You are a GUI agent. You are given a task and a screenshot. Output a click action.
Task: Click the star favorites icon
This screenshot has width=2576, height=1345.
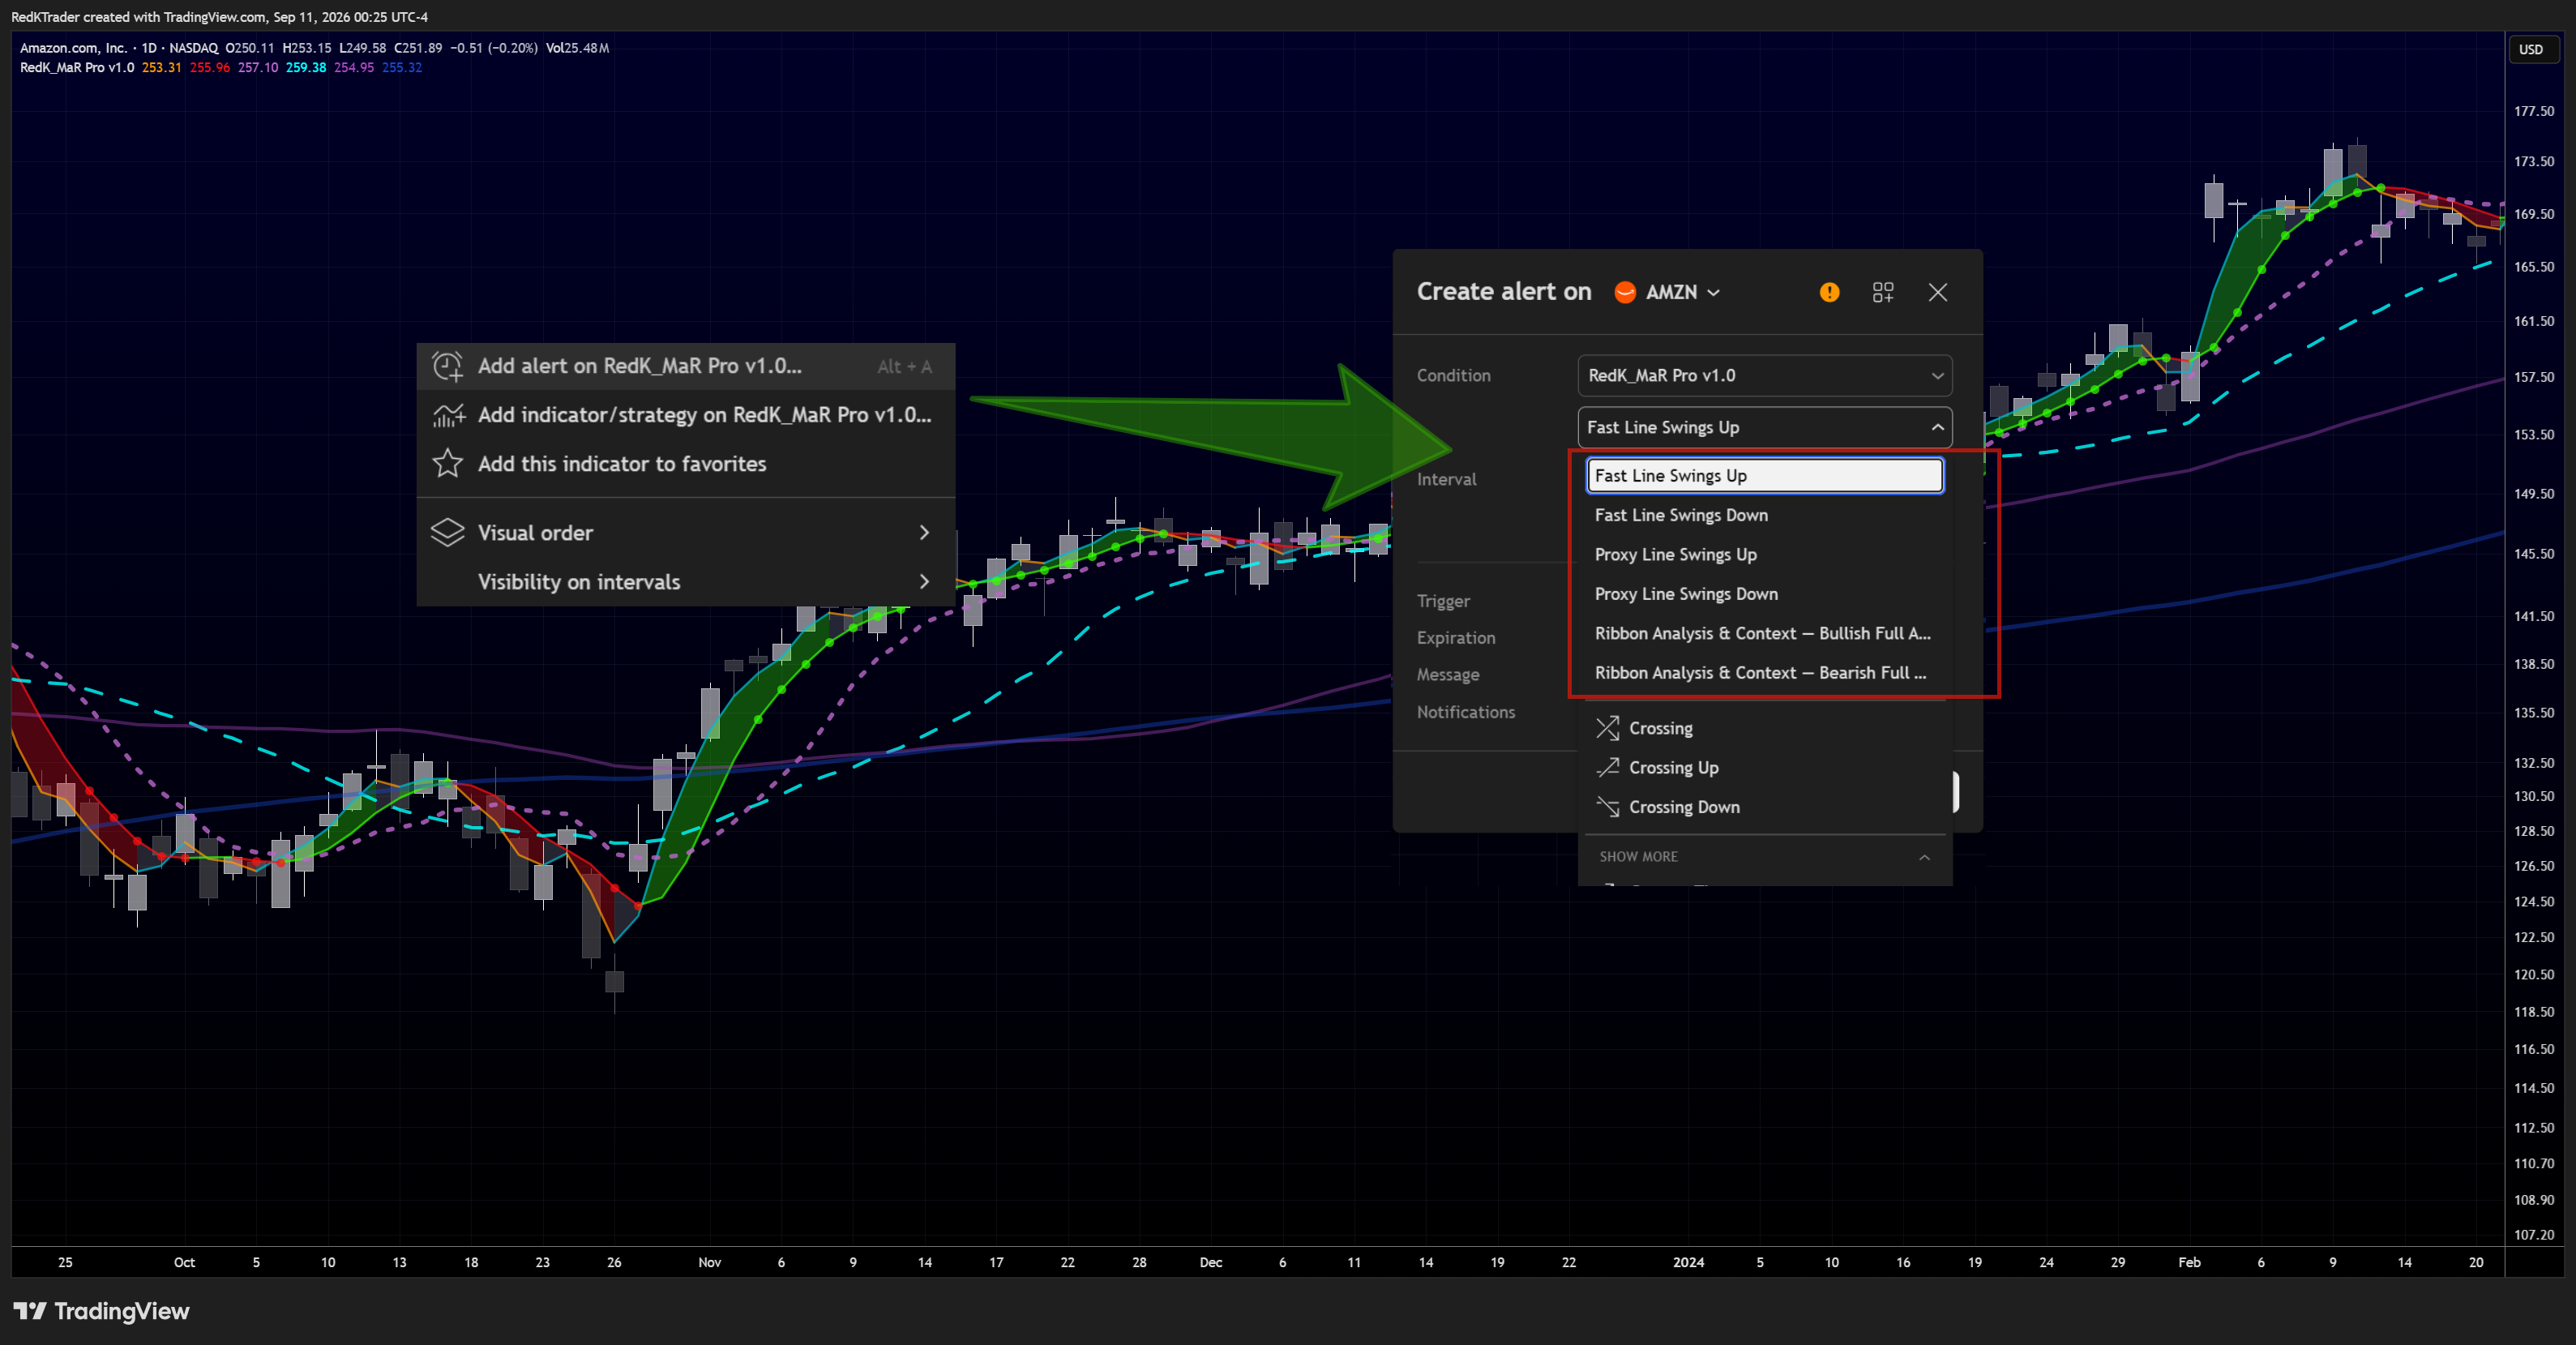[x=447, y=463]
